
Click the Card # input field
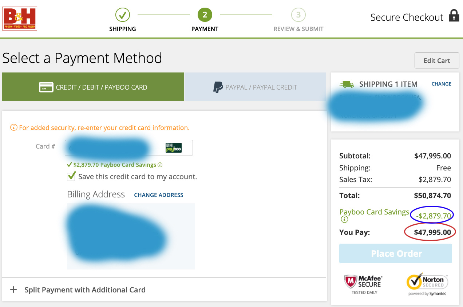point(113,148)
